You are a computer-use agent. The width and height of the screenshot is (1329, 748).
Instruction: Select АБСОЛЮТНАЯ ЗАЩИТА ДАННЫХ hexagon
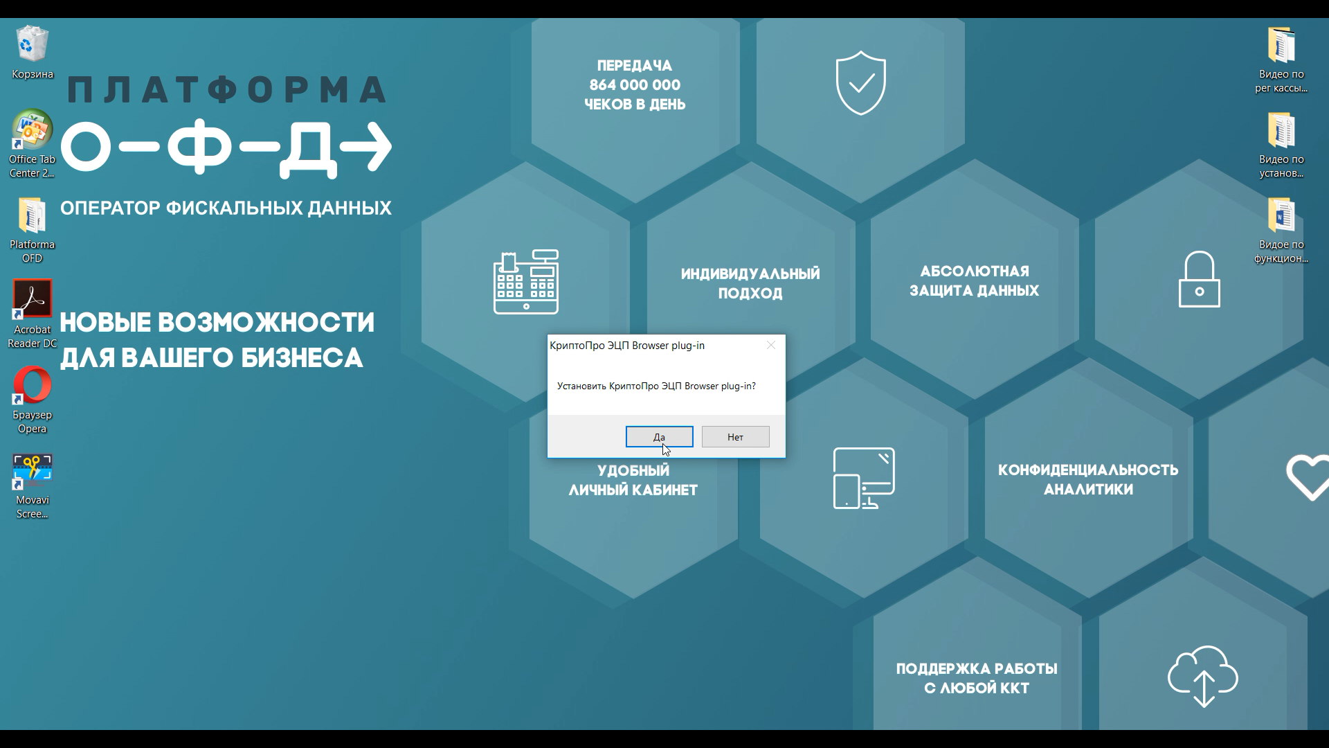974,281
